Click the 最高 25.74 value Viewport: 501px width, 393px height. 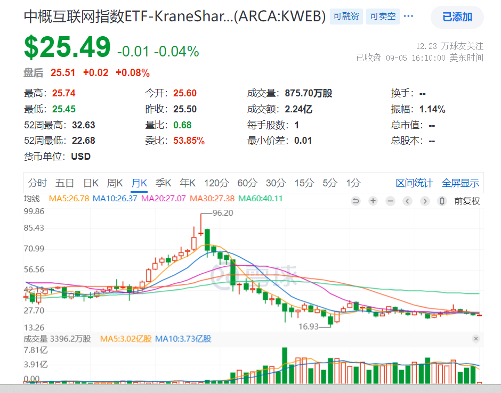(63, 93)
